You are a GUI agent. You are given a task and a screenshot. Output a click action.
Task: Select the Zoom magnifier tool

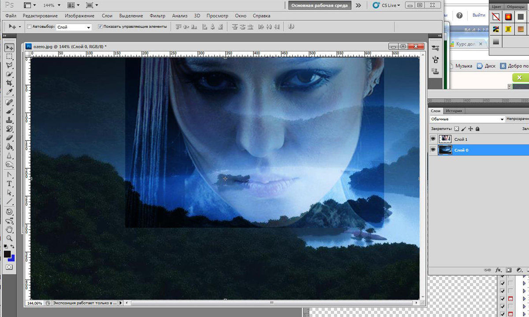9,238
